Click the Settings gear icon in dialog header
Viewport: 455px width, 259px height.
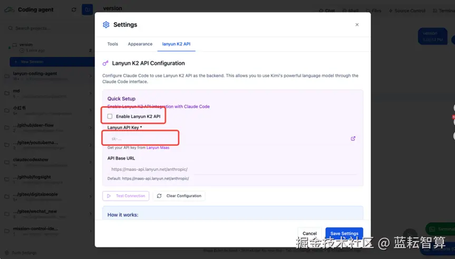pos(106,25)
